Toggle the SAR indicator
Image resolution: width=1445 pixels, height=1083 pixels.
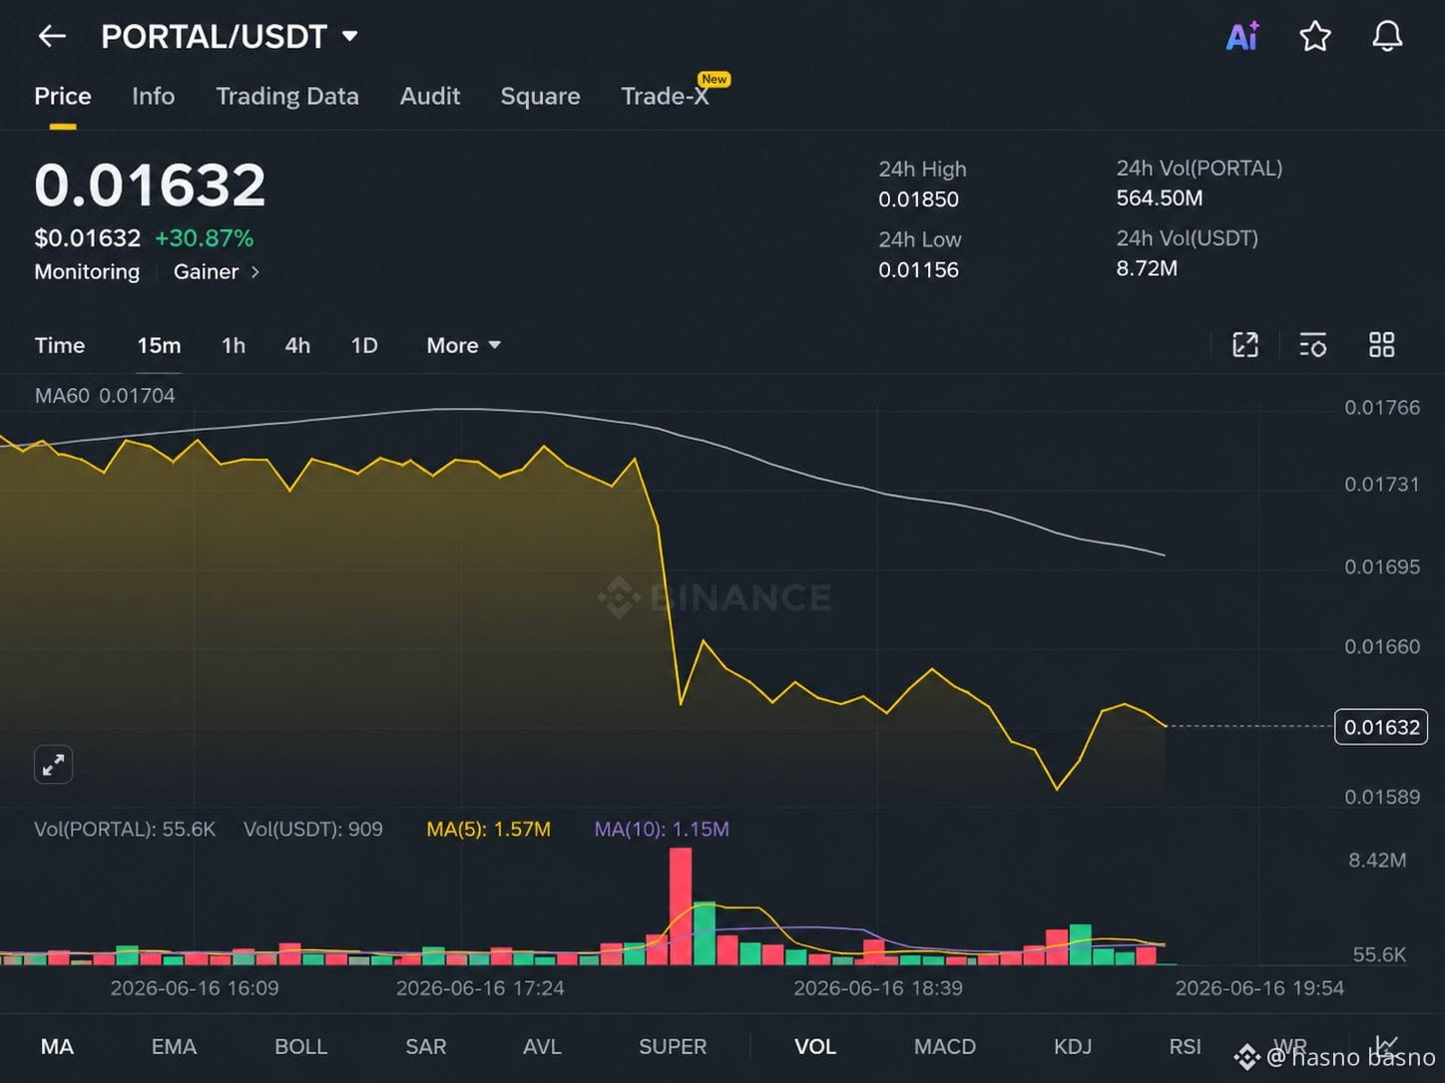point(426,1046)
